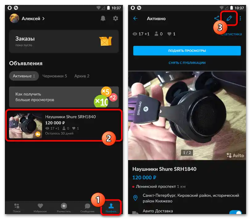The image size is (251, 219).
Task: Tap the Wi-Fi signal icon in the right status bar
Action: click(x=222, y=7)
